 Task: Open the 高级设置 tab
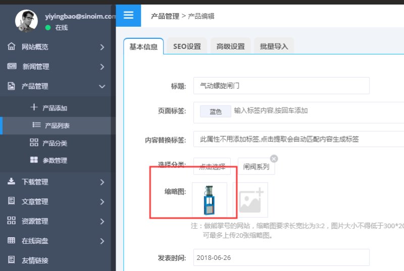click(230, 46)
